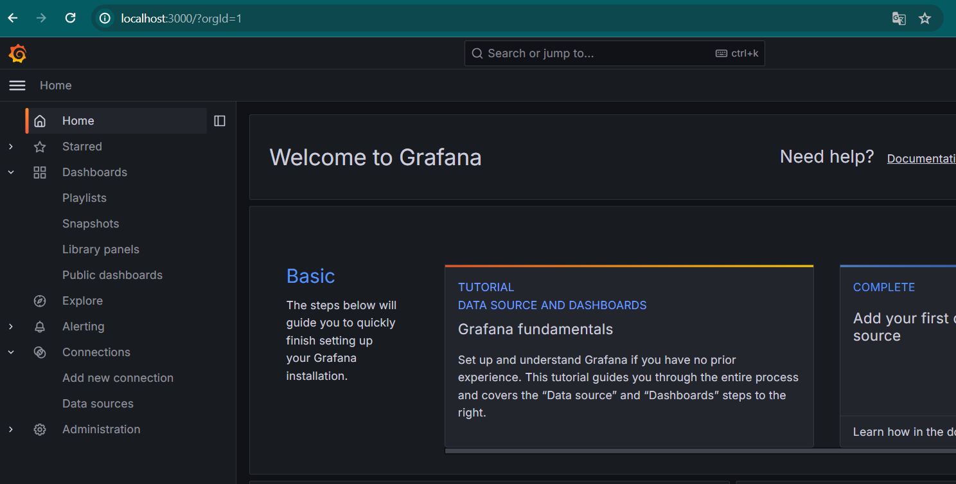Expand the Administration section chevron
956x484 pixels.
coord(11,429)
